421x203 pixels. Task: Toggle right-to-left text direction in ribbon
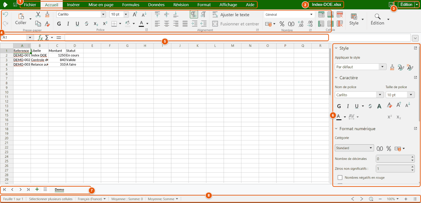(203, 14)
